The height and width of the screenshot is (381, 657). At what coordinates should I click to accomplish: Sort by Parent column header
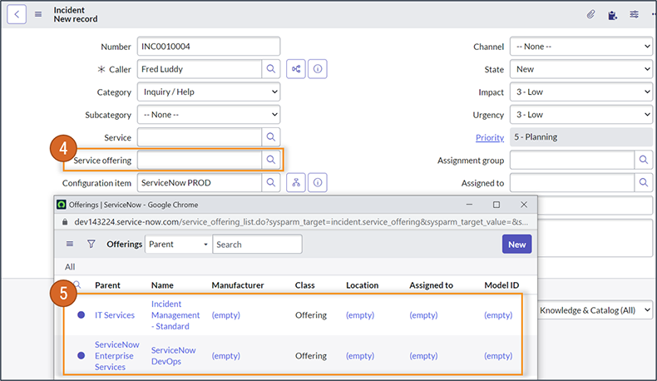(x=107, y=285)
